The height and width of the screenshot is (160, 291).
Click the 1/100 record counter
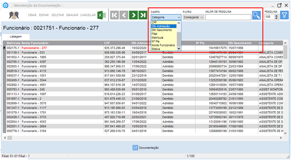(191, 156)
